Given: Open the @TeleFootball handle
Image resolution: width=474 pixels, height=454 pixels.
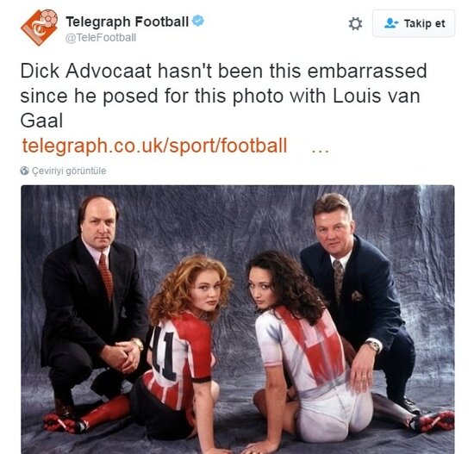Looking at the screenshot, I should (101, 38).
